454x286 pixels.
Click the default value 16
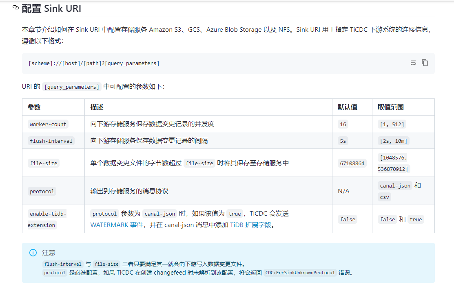pos(343,124)
